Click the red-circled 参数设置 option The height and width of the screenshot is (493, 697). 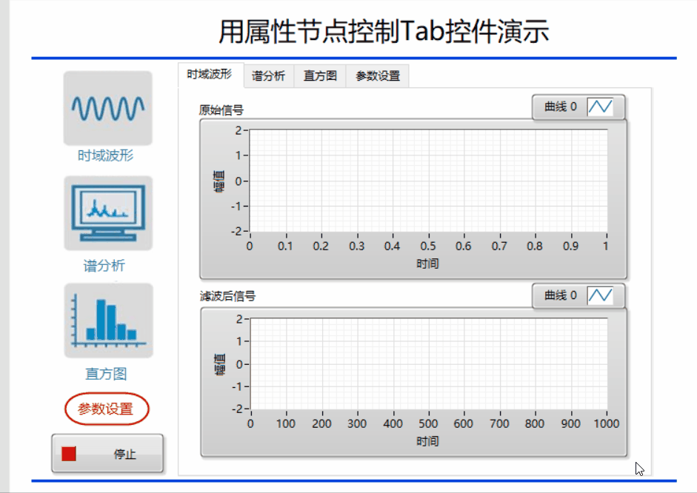[106, 408]
